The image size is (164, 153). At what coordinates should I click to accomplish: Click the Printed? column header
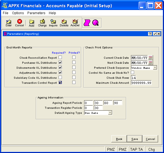[74, 53]
